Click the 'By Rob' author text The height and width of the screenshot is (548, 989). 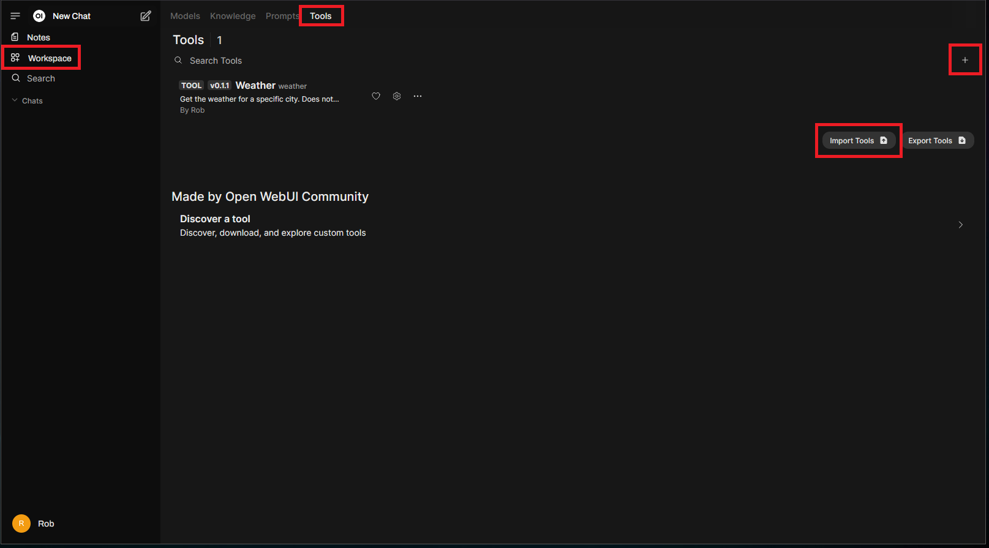click(192, 110)
